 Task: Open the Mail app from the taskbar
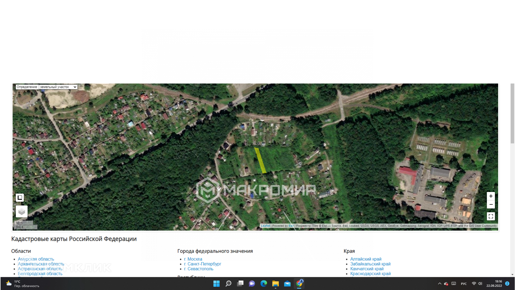click(x=287, y=284)
